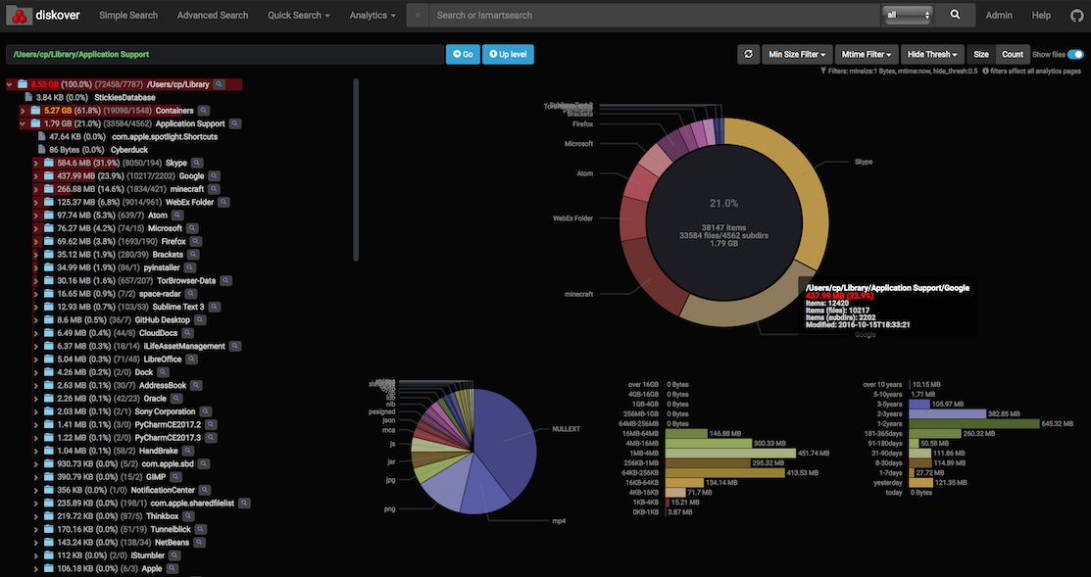Click the tree panel vertical scrollbar

pyautogui.click(x=356, y=169)
